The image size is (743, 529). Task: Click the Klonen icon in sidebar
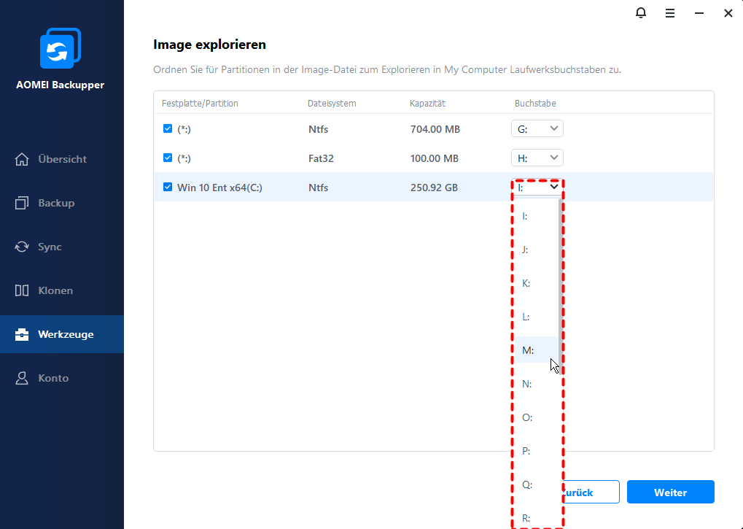click(x=22, y=290)
